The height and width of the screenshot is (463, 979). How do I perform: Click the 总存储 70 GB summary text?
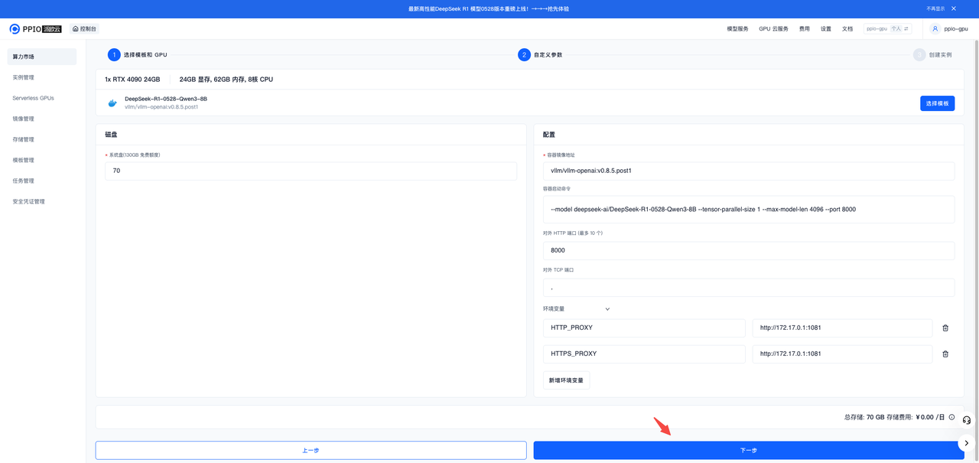pos(864,417)
